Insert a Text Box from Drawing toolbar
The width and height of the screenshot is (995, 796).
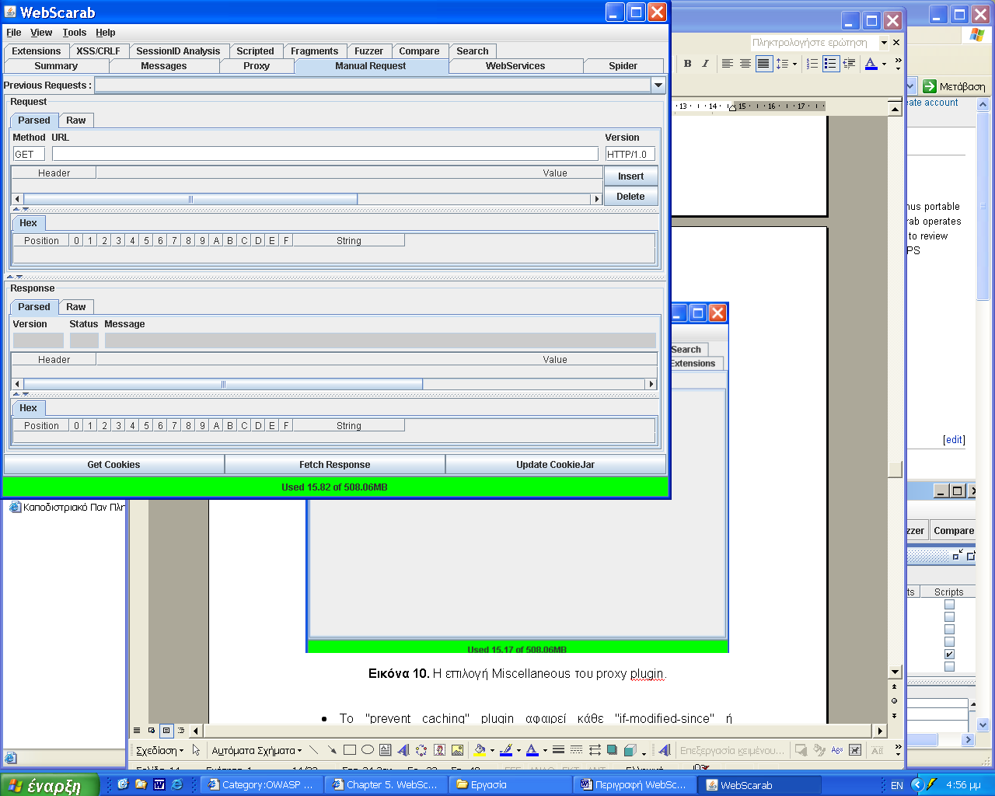[386, 750]
